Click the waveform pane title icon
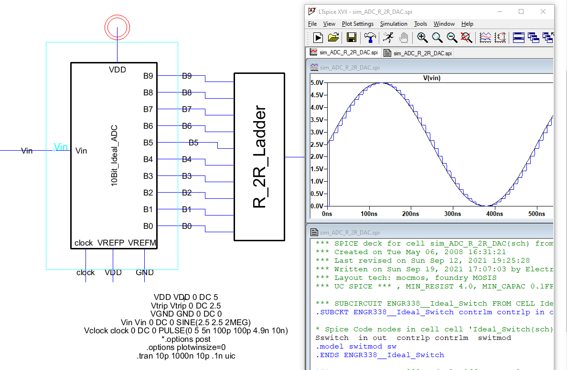Image resolution: width=567 pixels, height=370 pixels. [314, 68]
